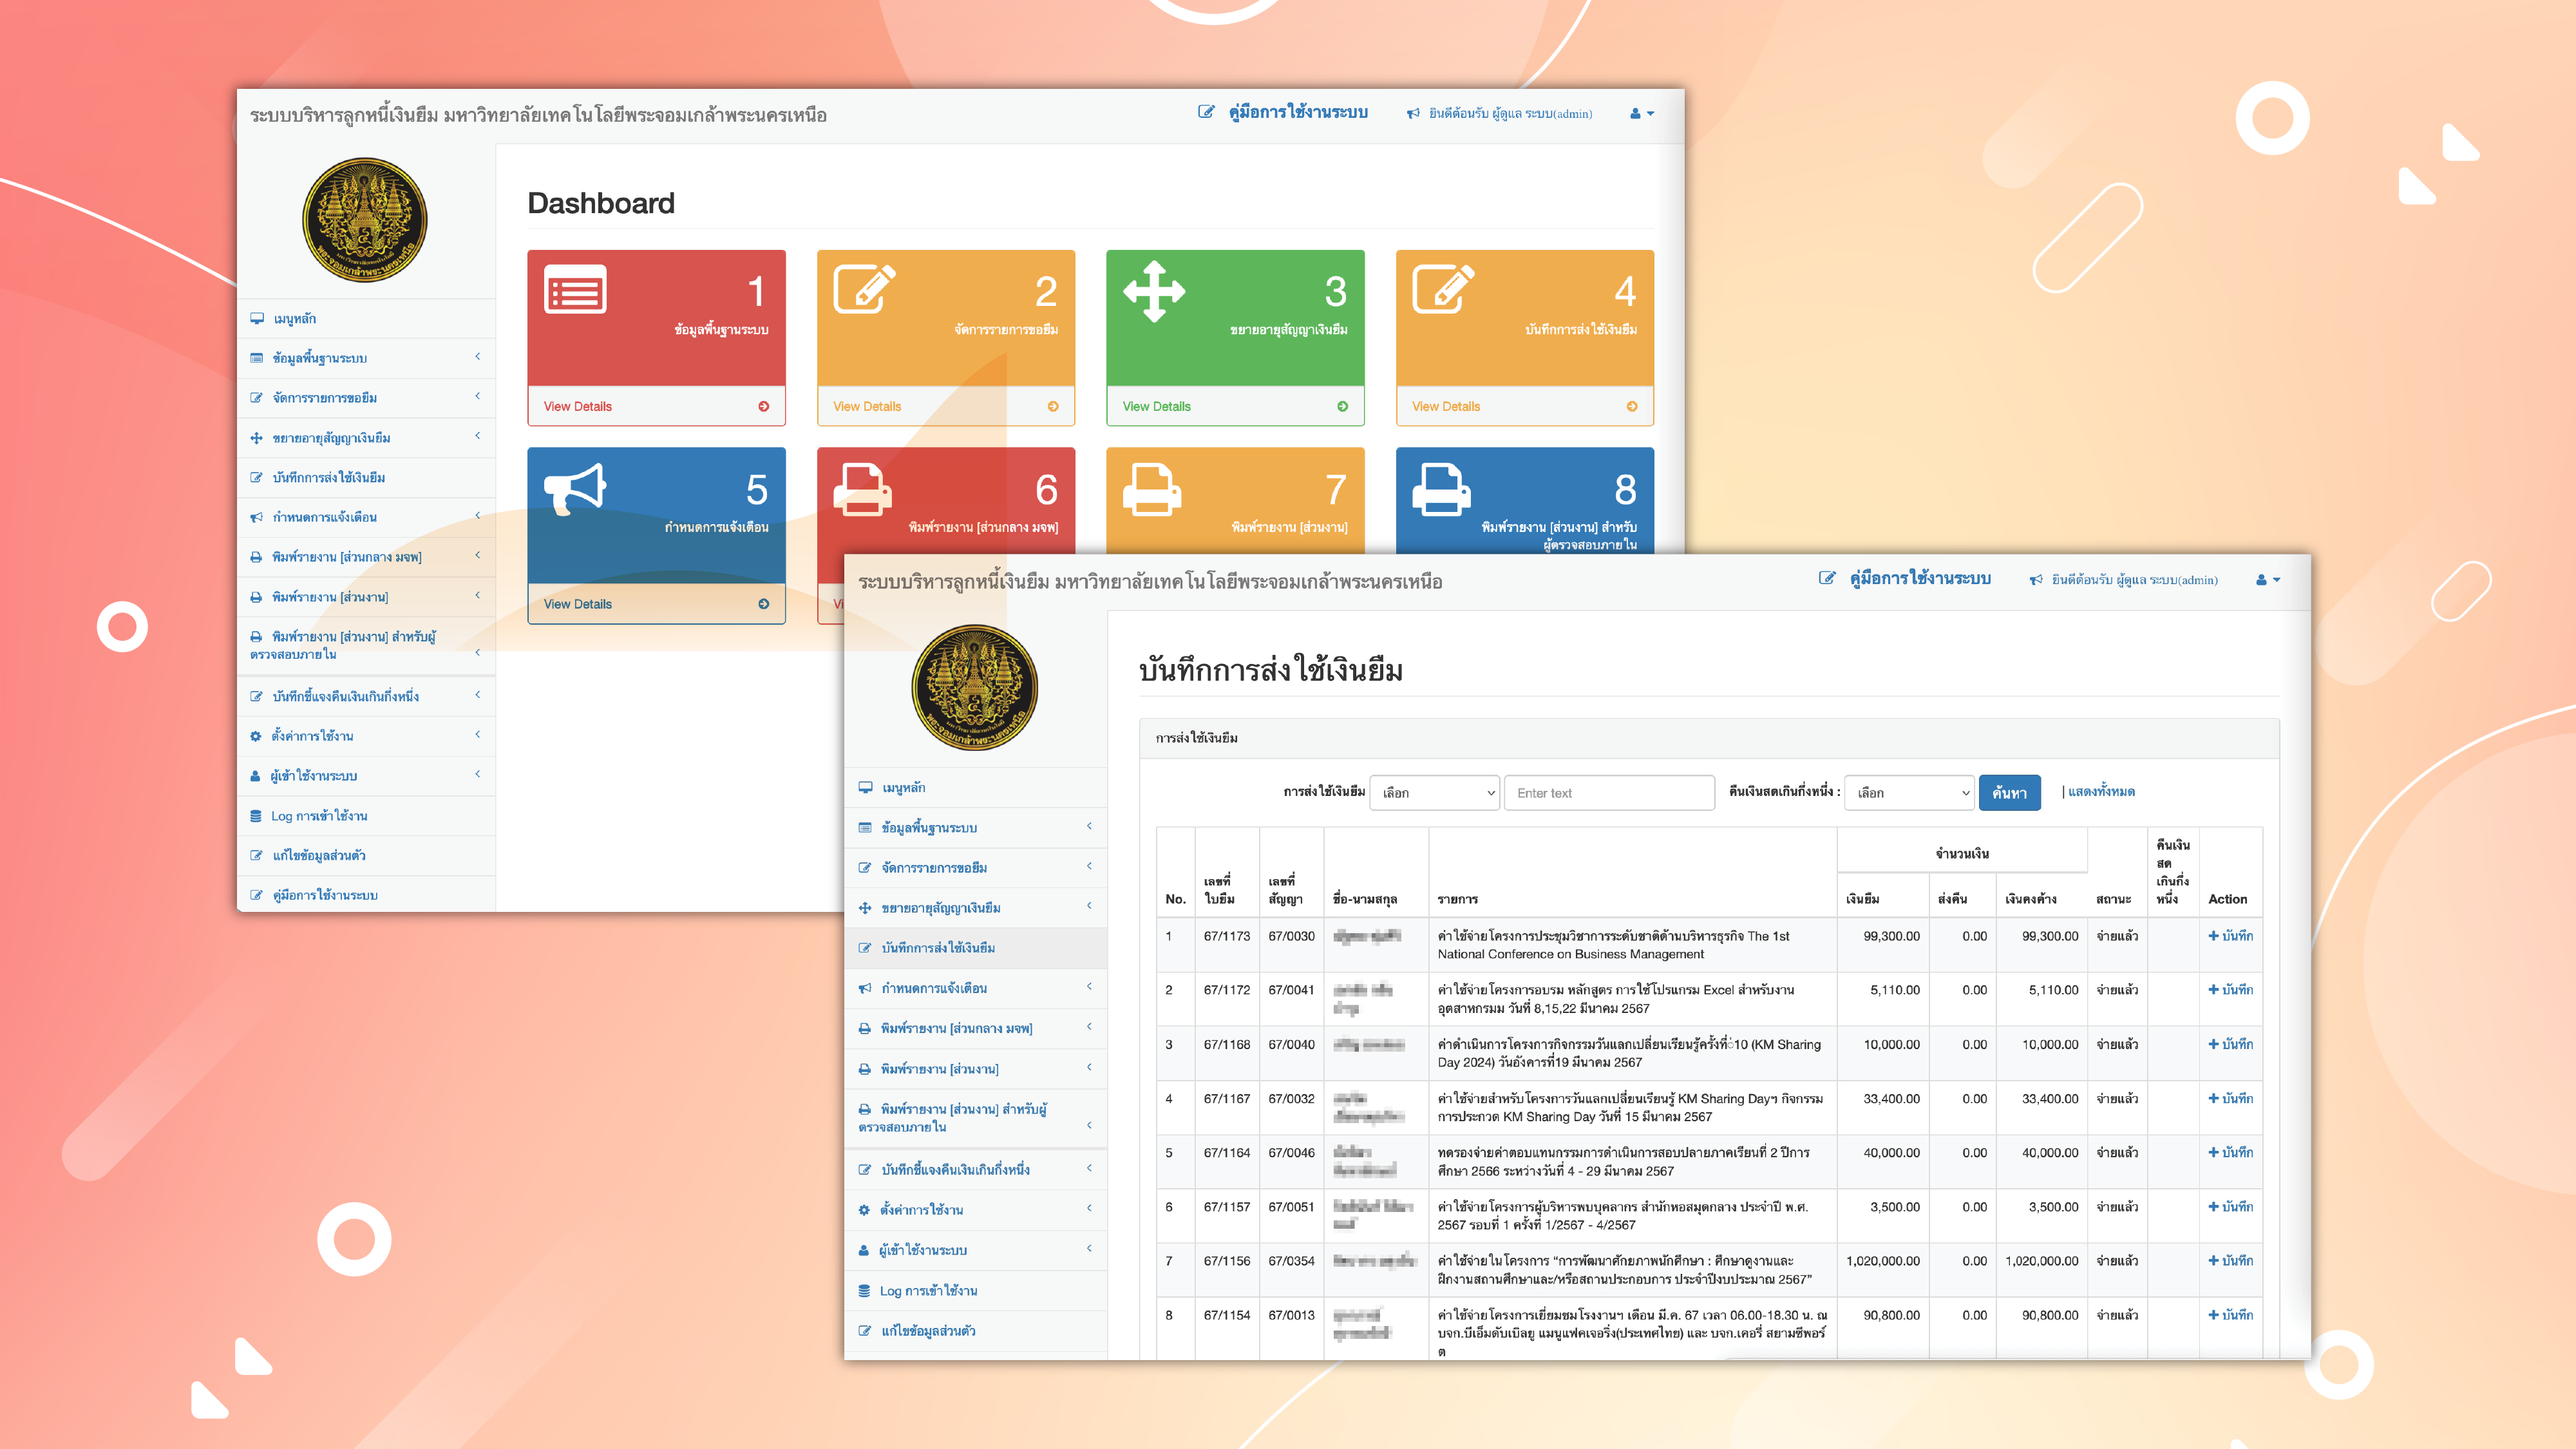Open the เลือก dropdown for การส่งใช้เงินยืม
The image size is (2576, 1449).
(1434, 792)
